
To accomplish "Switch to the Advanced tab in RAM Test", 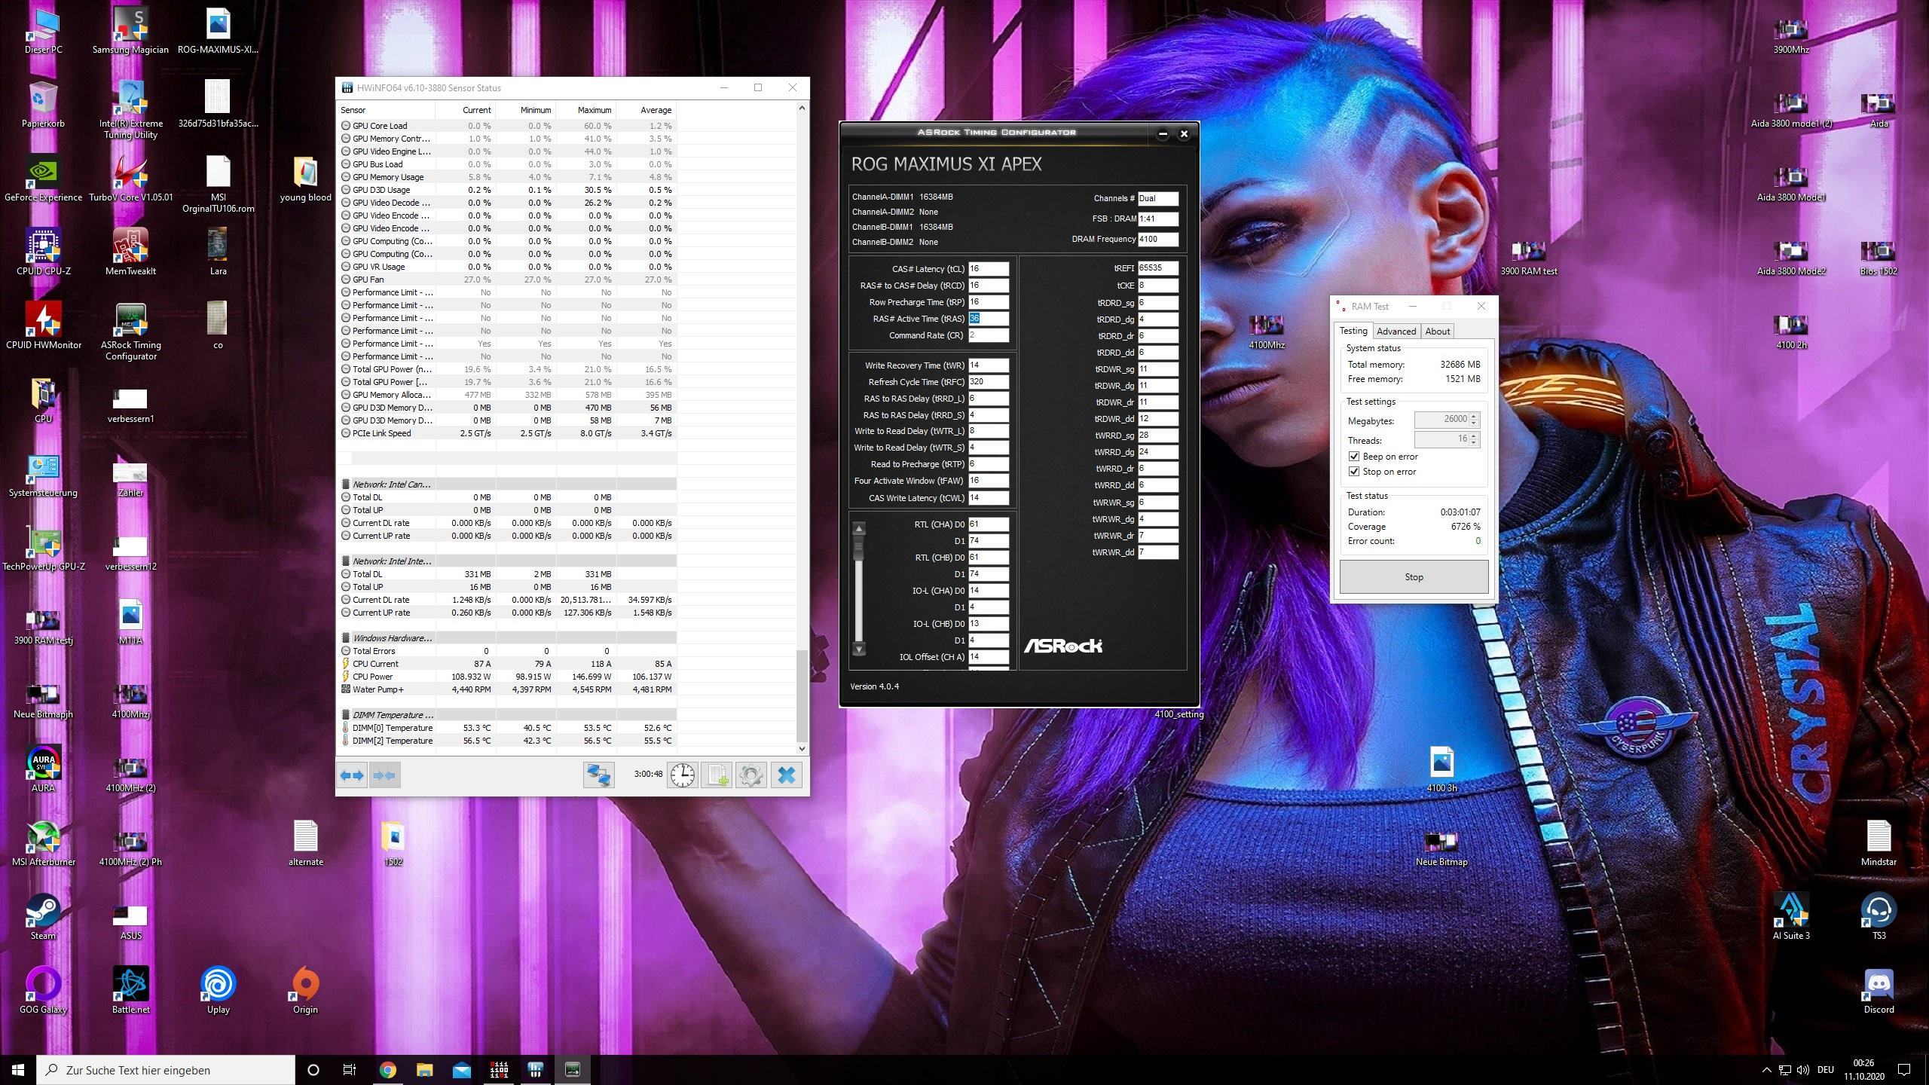I will [1396, 332].
